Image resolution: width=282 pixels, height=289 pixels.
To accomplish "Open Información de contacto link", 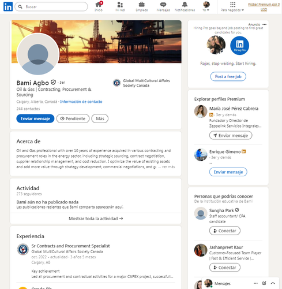I will [x=81, y=102].
